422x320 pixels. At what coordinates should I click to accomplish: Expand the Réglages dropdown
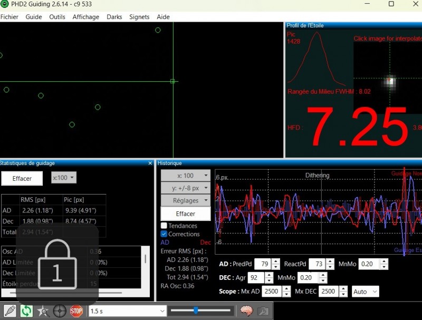(x=186, y=200)
